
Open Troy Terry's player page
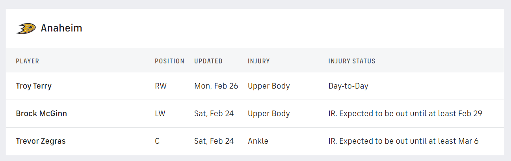pos(34,86)
